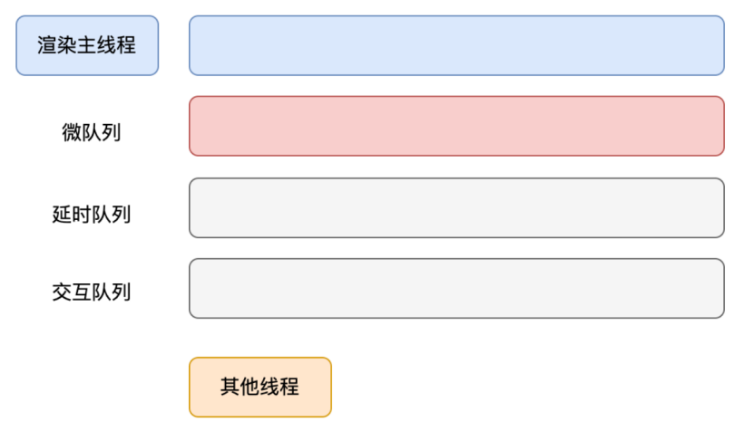Click the gray bar beside 延时队列

456,207
